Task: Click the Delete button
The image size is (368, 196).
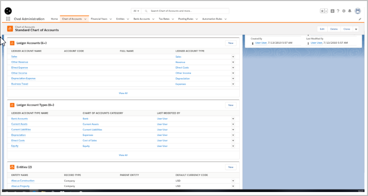Action: coord(334,29)
